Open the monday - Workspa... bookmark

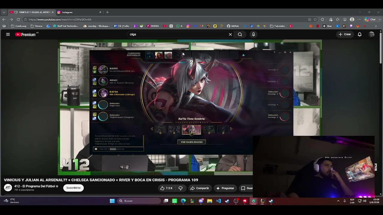click(x=97, y=26)
